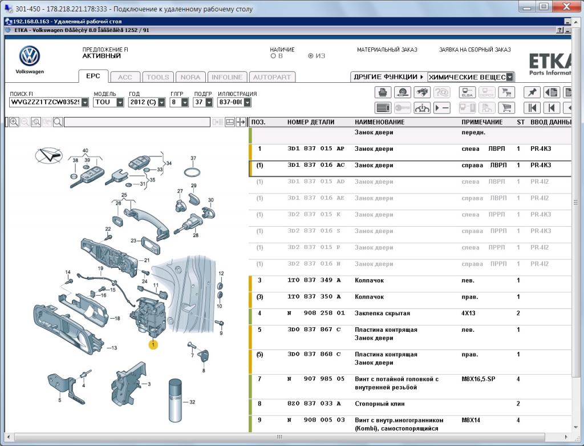Image resolution: width=584 pixels, height=446 pixels.
Task: Click the binoculars search icon
Action: 423,92
